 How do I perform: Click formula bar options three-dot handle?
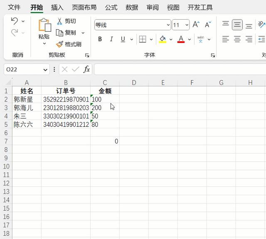tap(54, 69)
